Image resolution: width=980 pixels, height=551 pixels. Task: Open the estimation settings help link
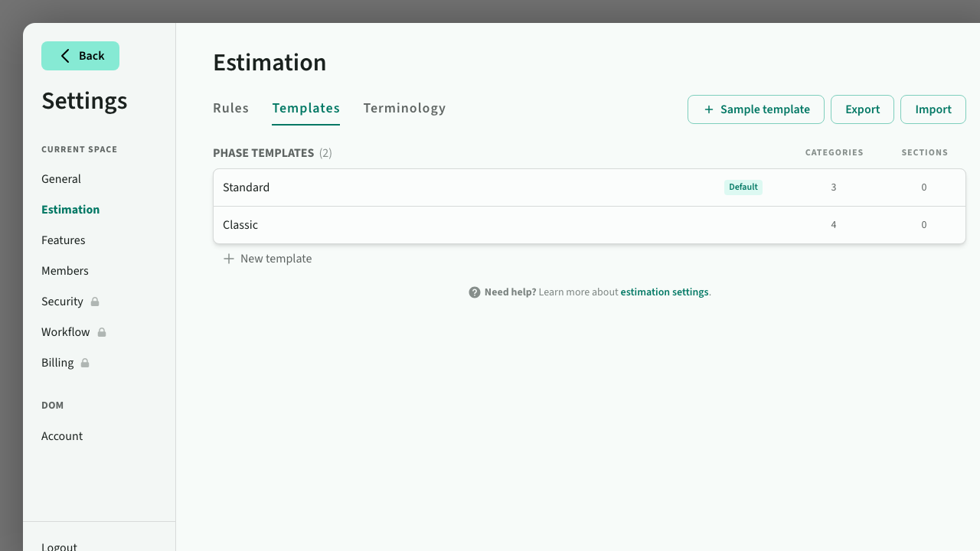[x=664, y=292]
